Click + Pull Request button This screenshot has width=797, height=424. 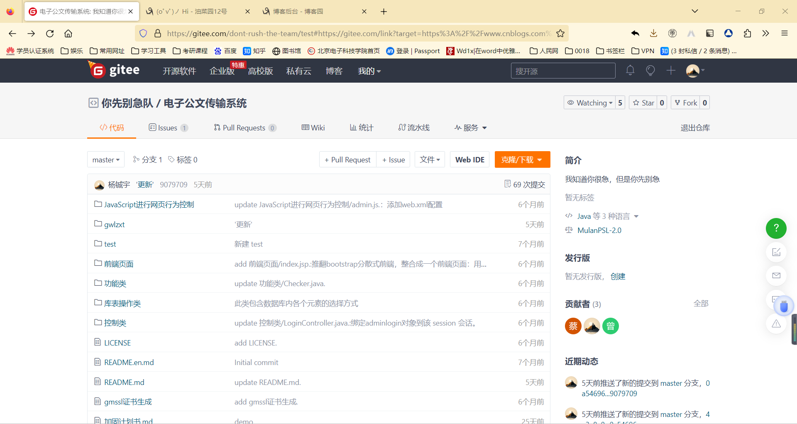tap(348, 159)
